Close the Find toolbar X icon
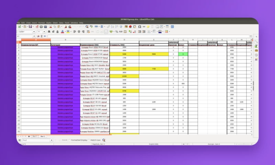The height and width of the screenshot is (165, 275). pyautogui.click(x=20, y=140)
